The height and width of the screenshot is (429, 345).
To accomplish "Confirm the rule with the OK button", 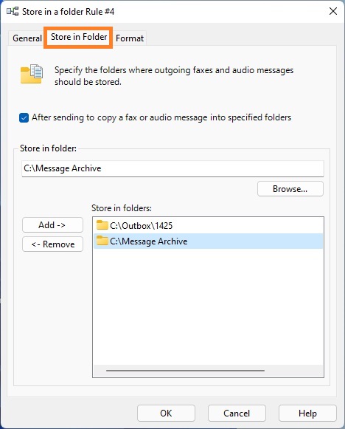I will (x=166, y=413).
